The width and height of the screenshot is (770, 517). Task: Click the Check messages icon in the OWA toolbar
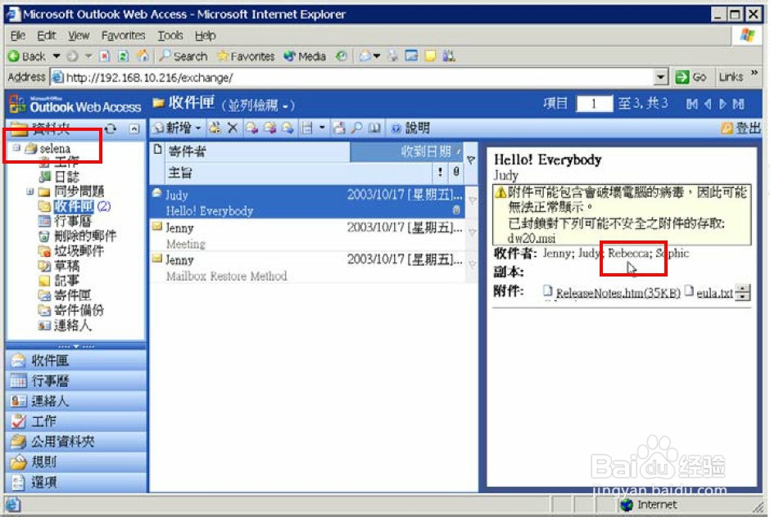(x=339, y=128)
